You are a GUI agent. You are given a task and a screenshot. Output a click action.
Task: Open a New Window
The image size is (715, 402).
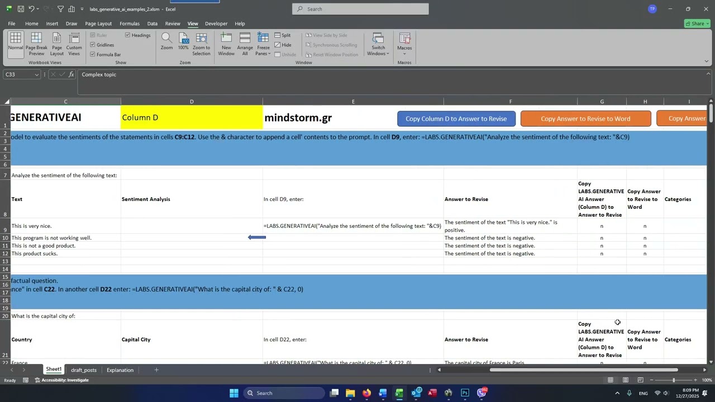tap(226, 44)
